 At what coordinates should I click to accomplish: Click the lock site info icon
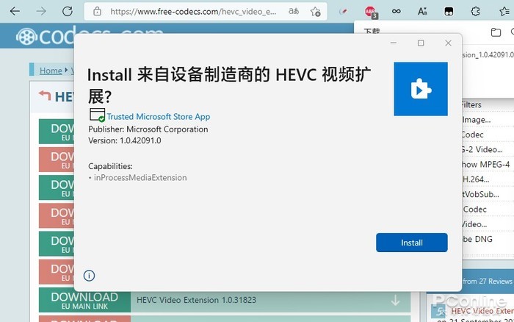tap(97, 12)
